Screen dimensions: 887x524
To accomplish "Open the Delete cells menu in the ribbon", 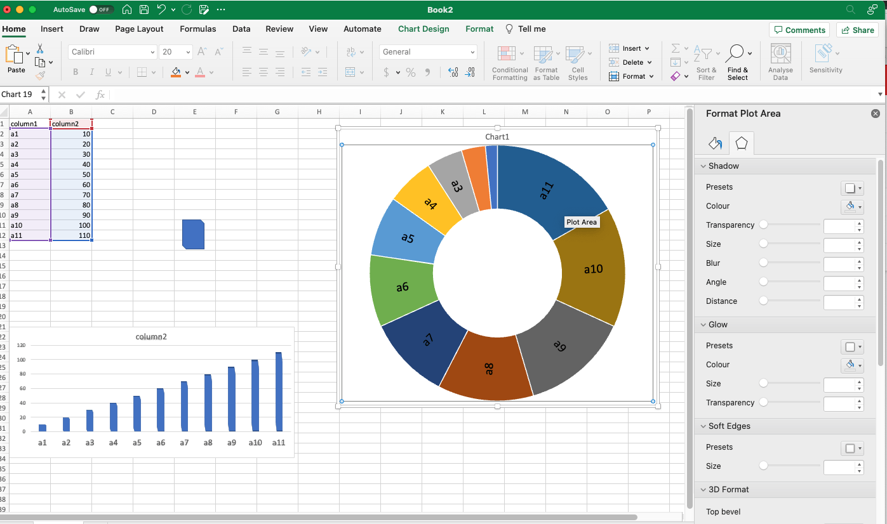I will coord(630,62).
